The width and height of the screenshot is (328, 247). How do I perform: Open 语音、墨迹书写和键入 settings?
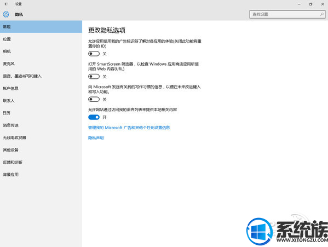click(x=41, y=76)
